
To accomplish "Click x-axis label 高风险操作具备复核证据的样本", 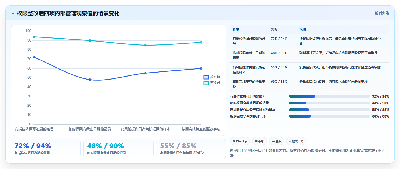I will pyautogui.click(x=145, y=129).
